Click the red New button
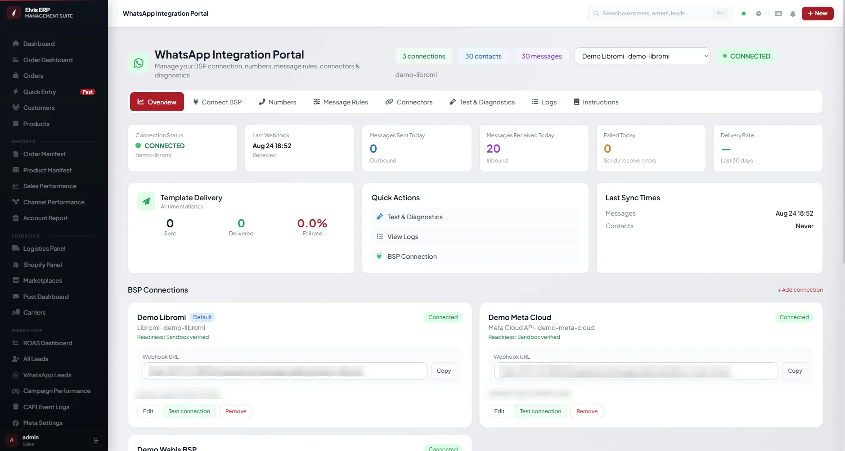This screenshot has height=451, width=845. click(818, 14)
